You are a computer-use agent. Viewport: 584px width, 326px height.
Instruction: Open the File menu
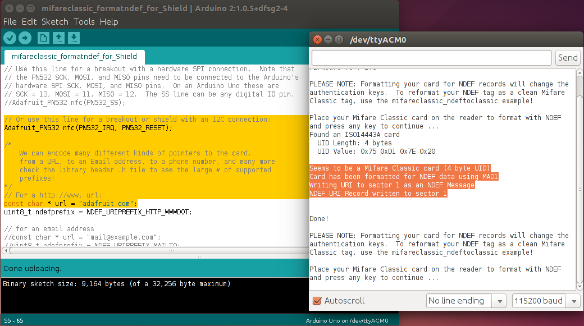click(10, 22)
